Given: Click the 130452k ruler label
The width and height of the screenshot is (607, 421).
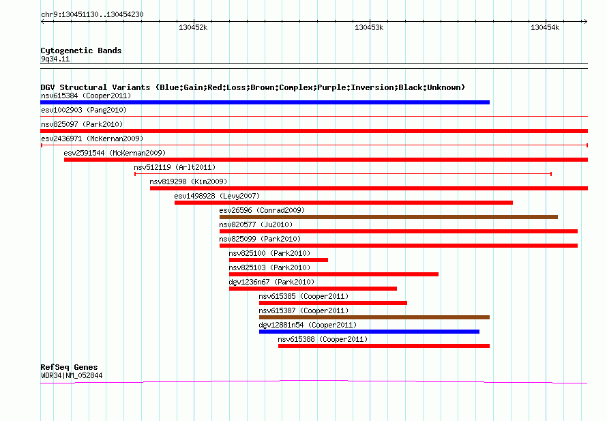Looking at the screenshot, I should 193,27.
